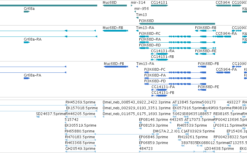The width and height of the screenshot is (247, 153).
Task: Click the RH65880.5prime EST label
Action: 80,132
